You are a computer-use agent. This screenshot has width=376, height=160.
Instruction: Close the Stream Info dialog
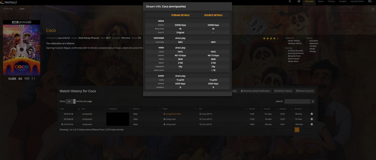click(228, 7)
